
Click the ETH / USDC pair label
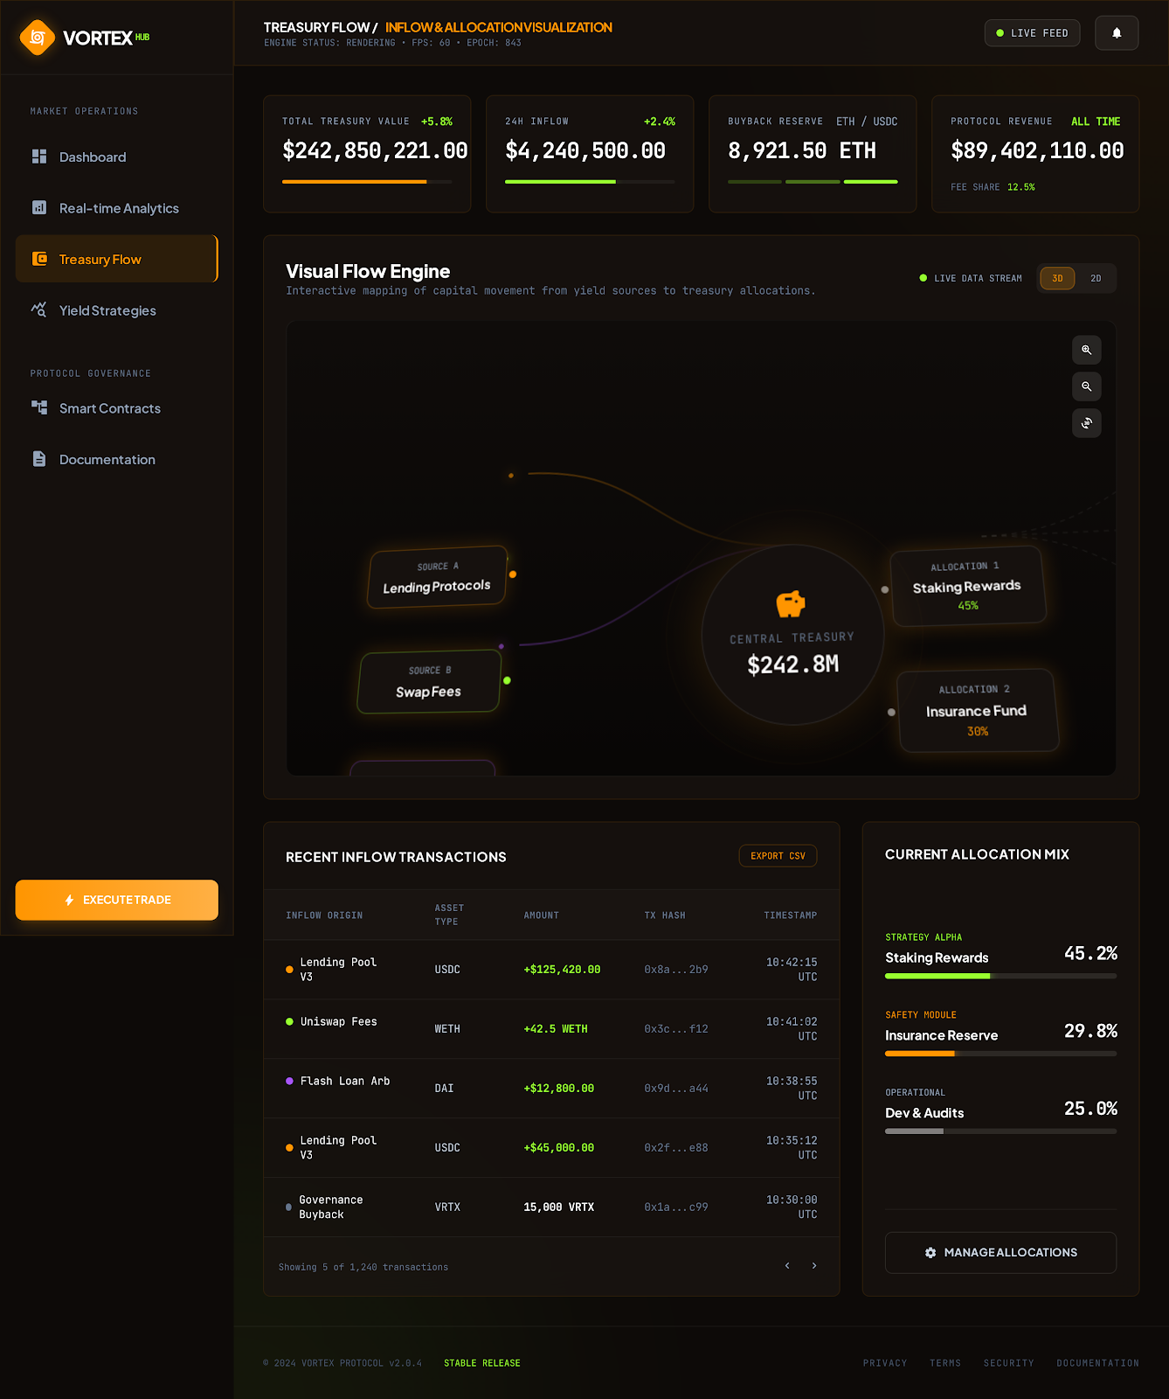[x=867, y=122]
